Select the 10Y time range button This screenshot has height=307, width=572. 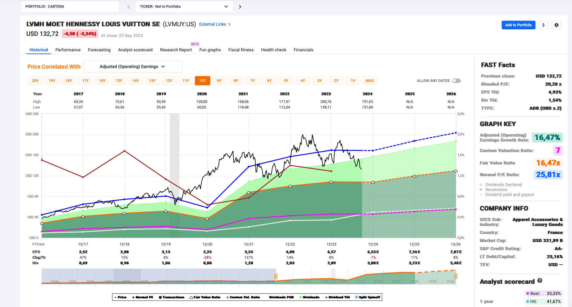coord(203,81)
